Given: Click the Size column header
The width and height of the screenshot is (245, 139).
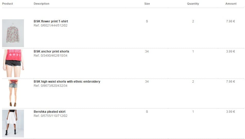Looking at the screenshot, I should pyautogui.click(x=147, y=4).
